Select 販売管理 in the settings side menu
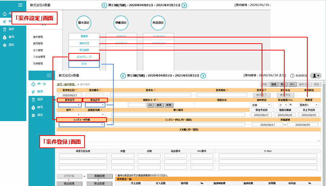Screen dimensions: 326x186 [38, 43]
